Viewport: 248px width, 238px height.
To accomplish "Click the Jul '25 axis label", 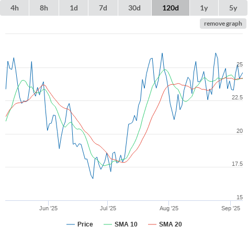I will tap(108, 208).
